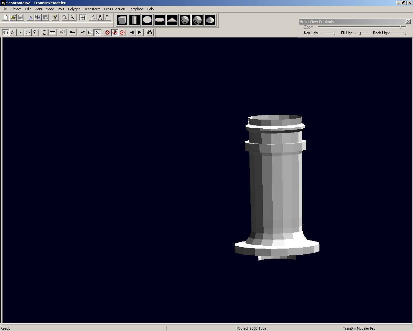This screenshot has width=413, height=331.
Task: Open the binoculars find tool
Action: [x=149, y=32]
